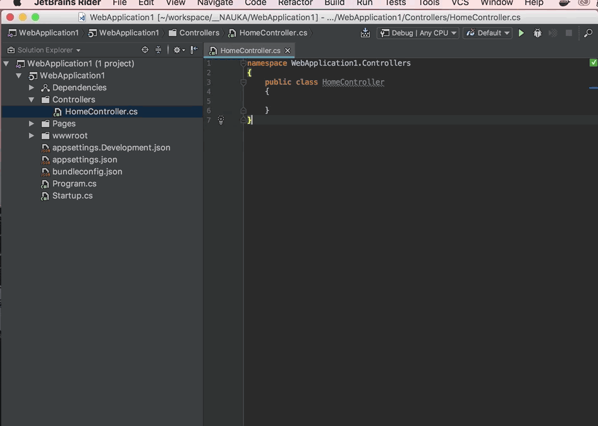598x426 pixels.
Task: Click the Stop square button
Action: point(569,33)
